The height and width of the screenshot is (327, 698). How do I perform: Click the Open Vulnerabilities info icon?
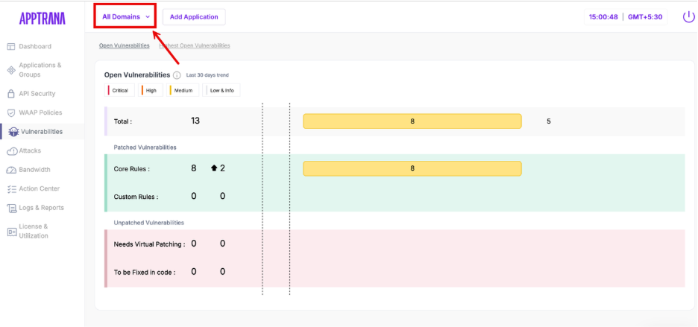point(177,75)
